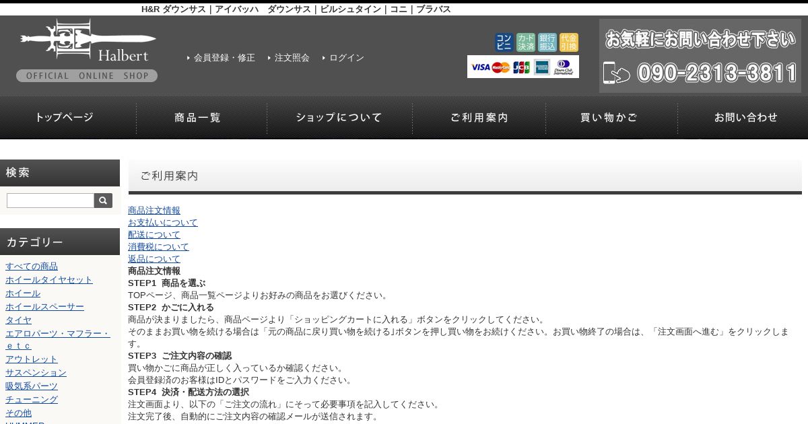Open タイヤ category link
The image size is (808, 424).
(18, 320)
